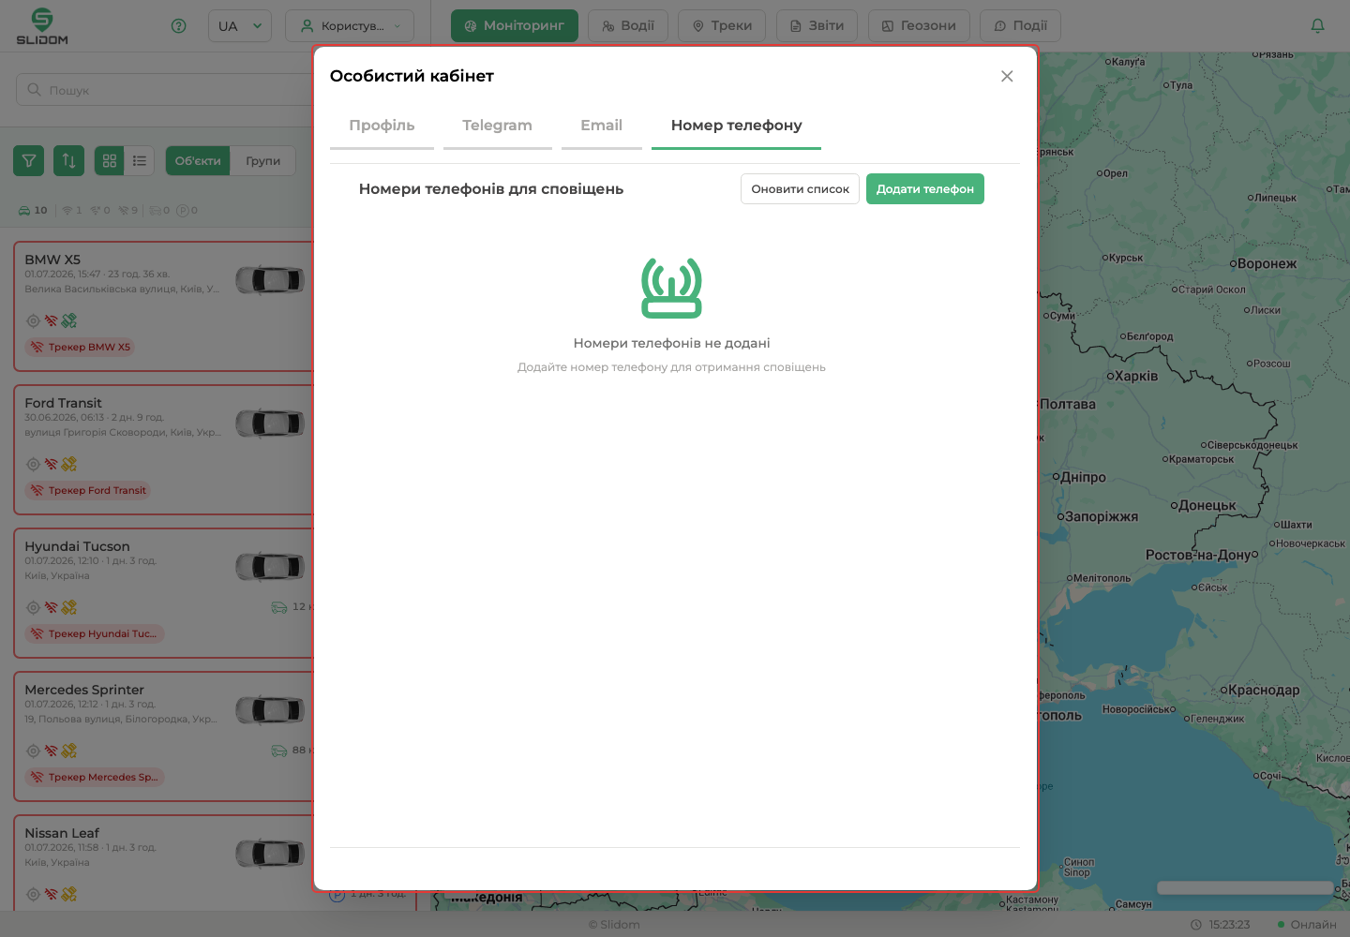
Task: Open the BMW X5 object title
Action: pos(52,260)
